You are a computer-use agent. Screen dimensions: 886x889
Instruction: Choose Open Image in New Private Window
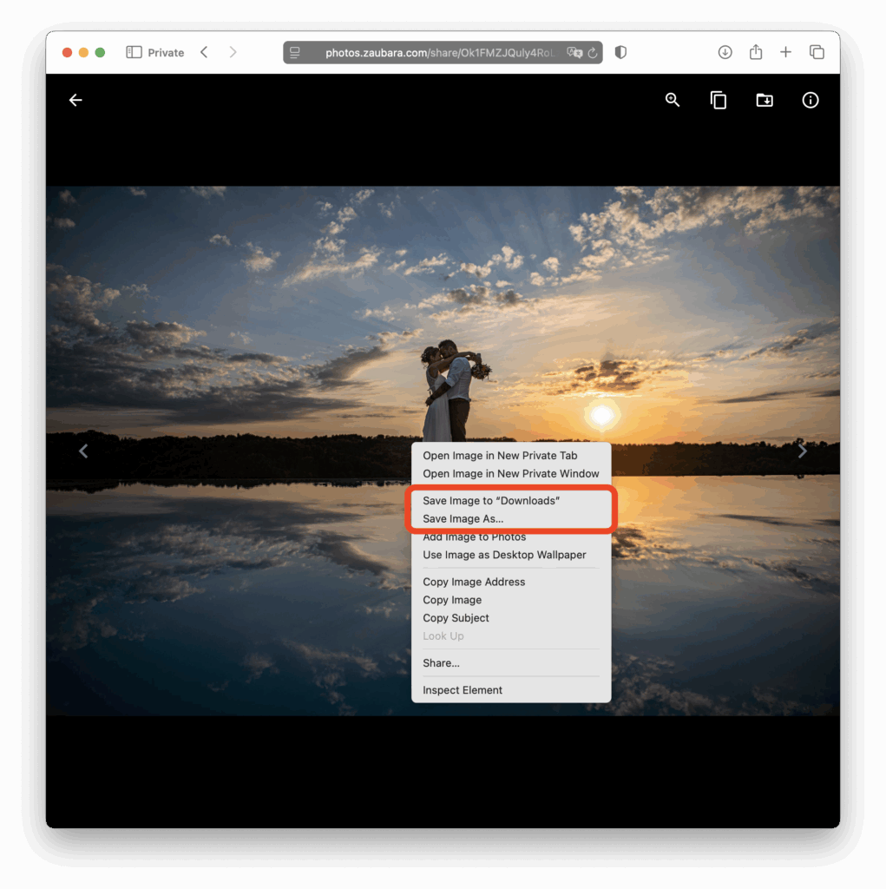pyautogui.click(x=510, y=473)
